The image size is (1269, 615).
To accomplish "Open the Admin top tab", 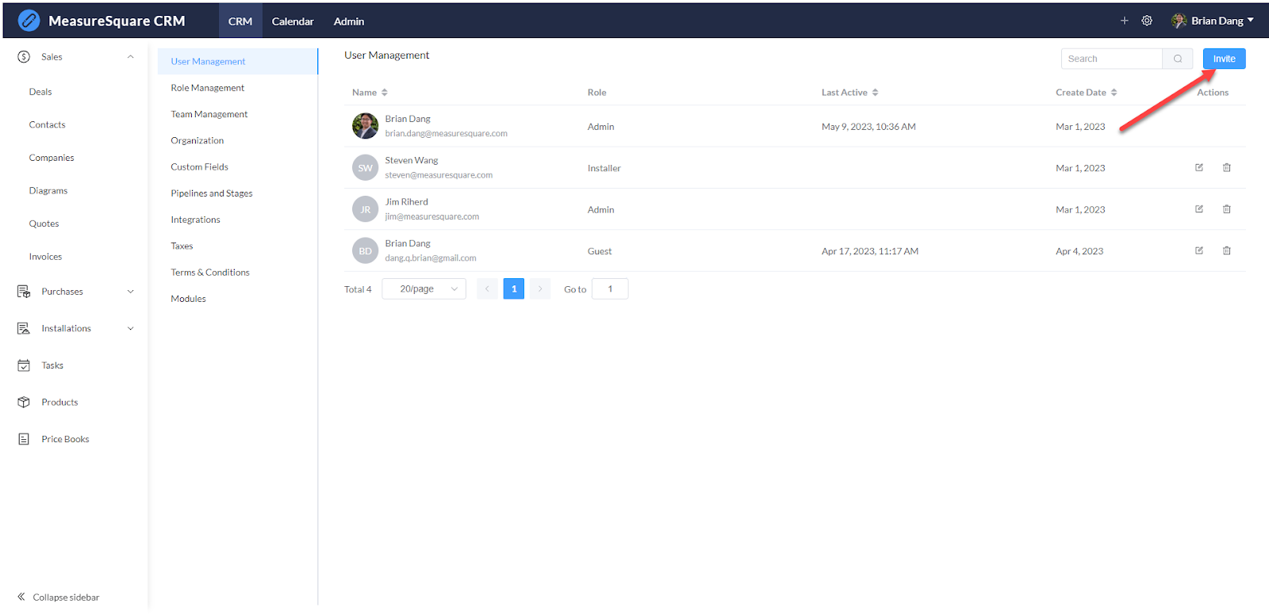I will pyautogui.click(x=349, y=21).
